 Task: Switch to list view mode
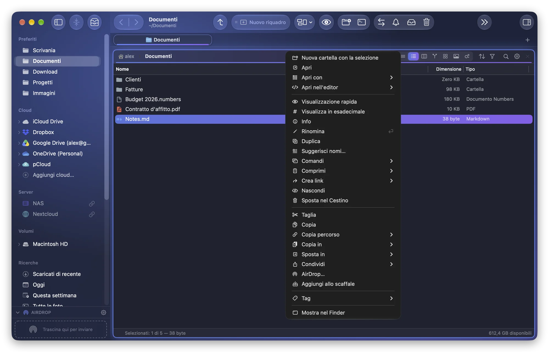413,56
